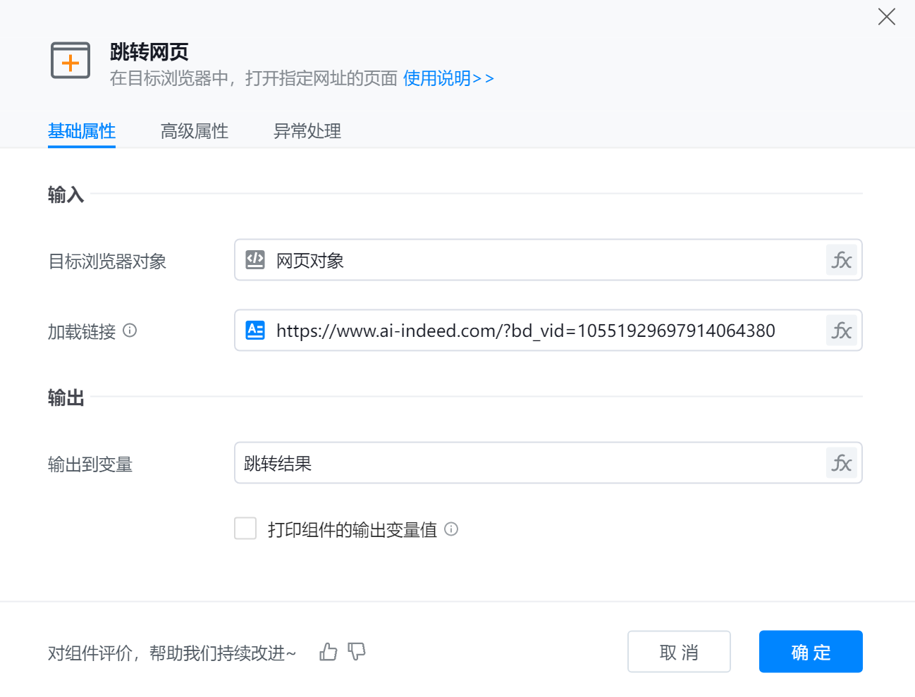Switch to the 基础属性 tab
Image resolution: width=915 pixels, height=697 pixels.
pyautogui.click(x=82, y=131)
